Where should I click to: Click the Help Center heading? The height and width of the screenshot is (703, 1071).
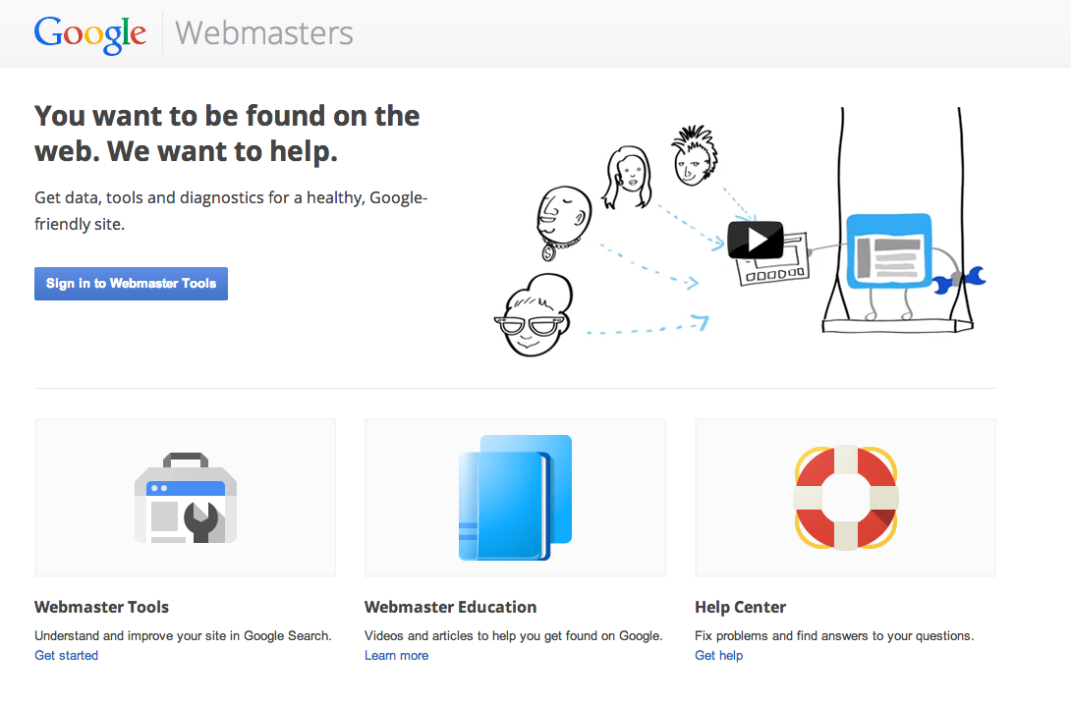tap(741, 607)
